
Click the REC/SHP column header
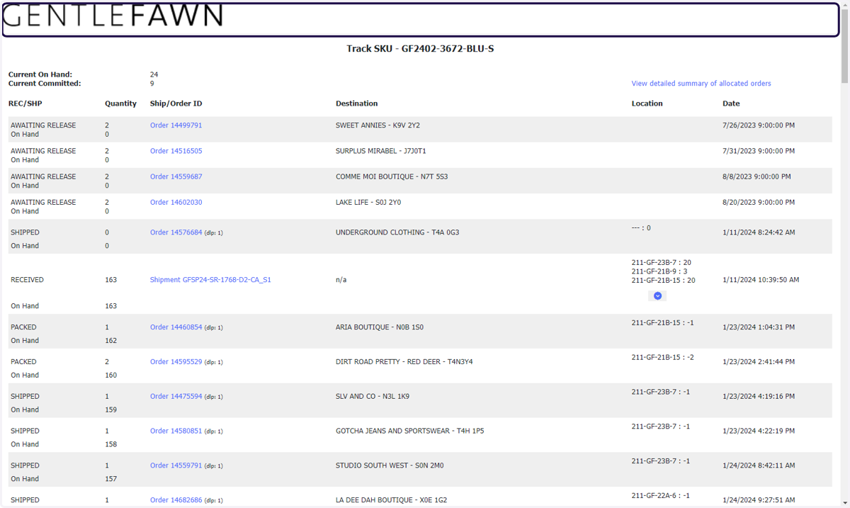click(25, 103)
